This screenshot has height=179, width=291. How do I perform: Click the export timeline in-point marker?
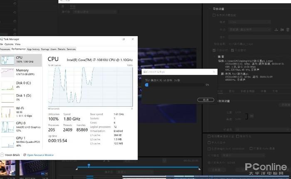click(x=76, y=169)
